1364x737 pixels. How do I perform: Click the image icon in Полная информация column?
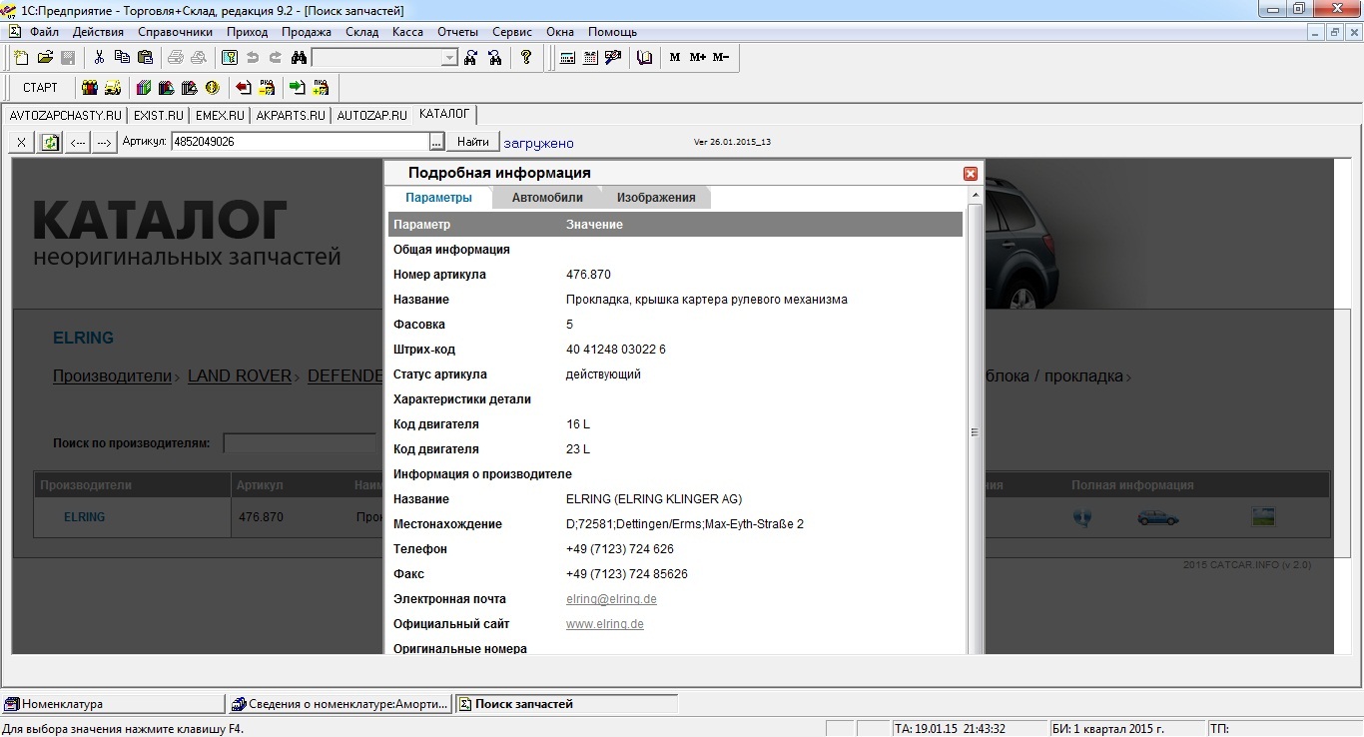coord(1263,517)
